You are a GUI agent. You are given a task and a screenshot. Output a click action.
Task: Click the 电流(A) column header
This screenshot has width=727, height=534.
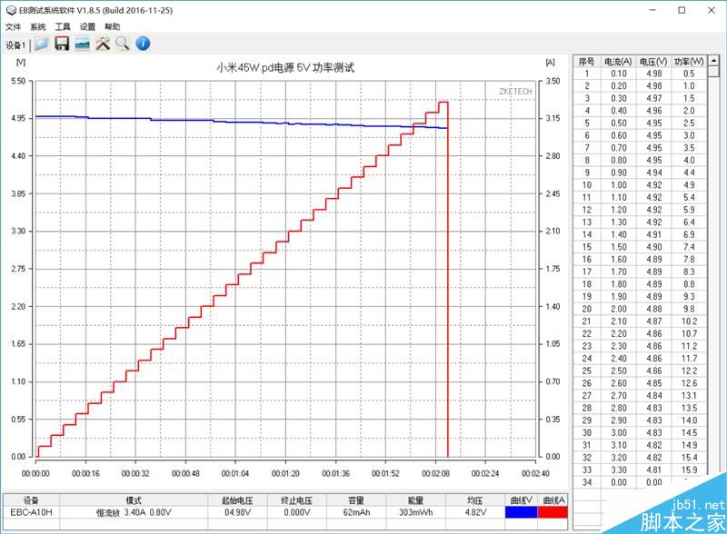(618, 61)
